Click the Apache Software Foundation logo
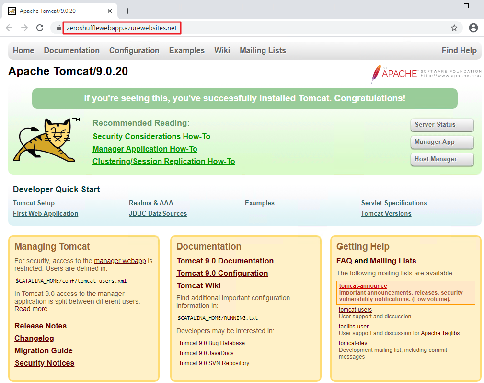Viewport: 484px width, 383px height. tap(426, 74)
